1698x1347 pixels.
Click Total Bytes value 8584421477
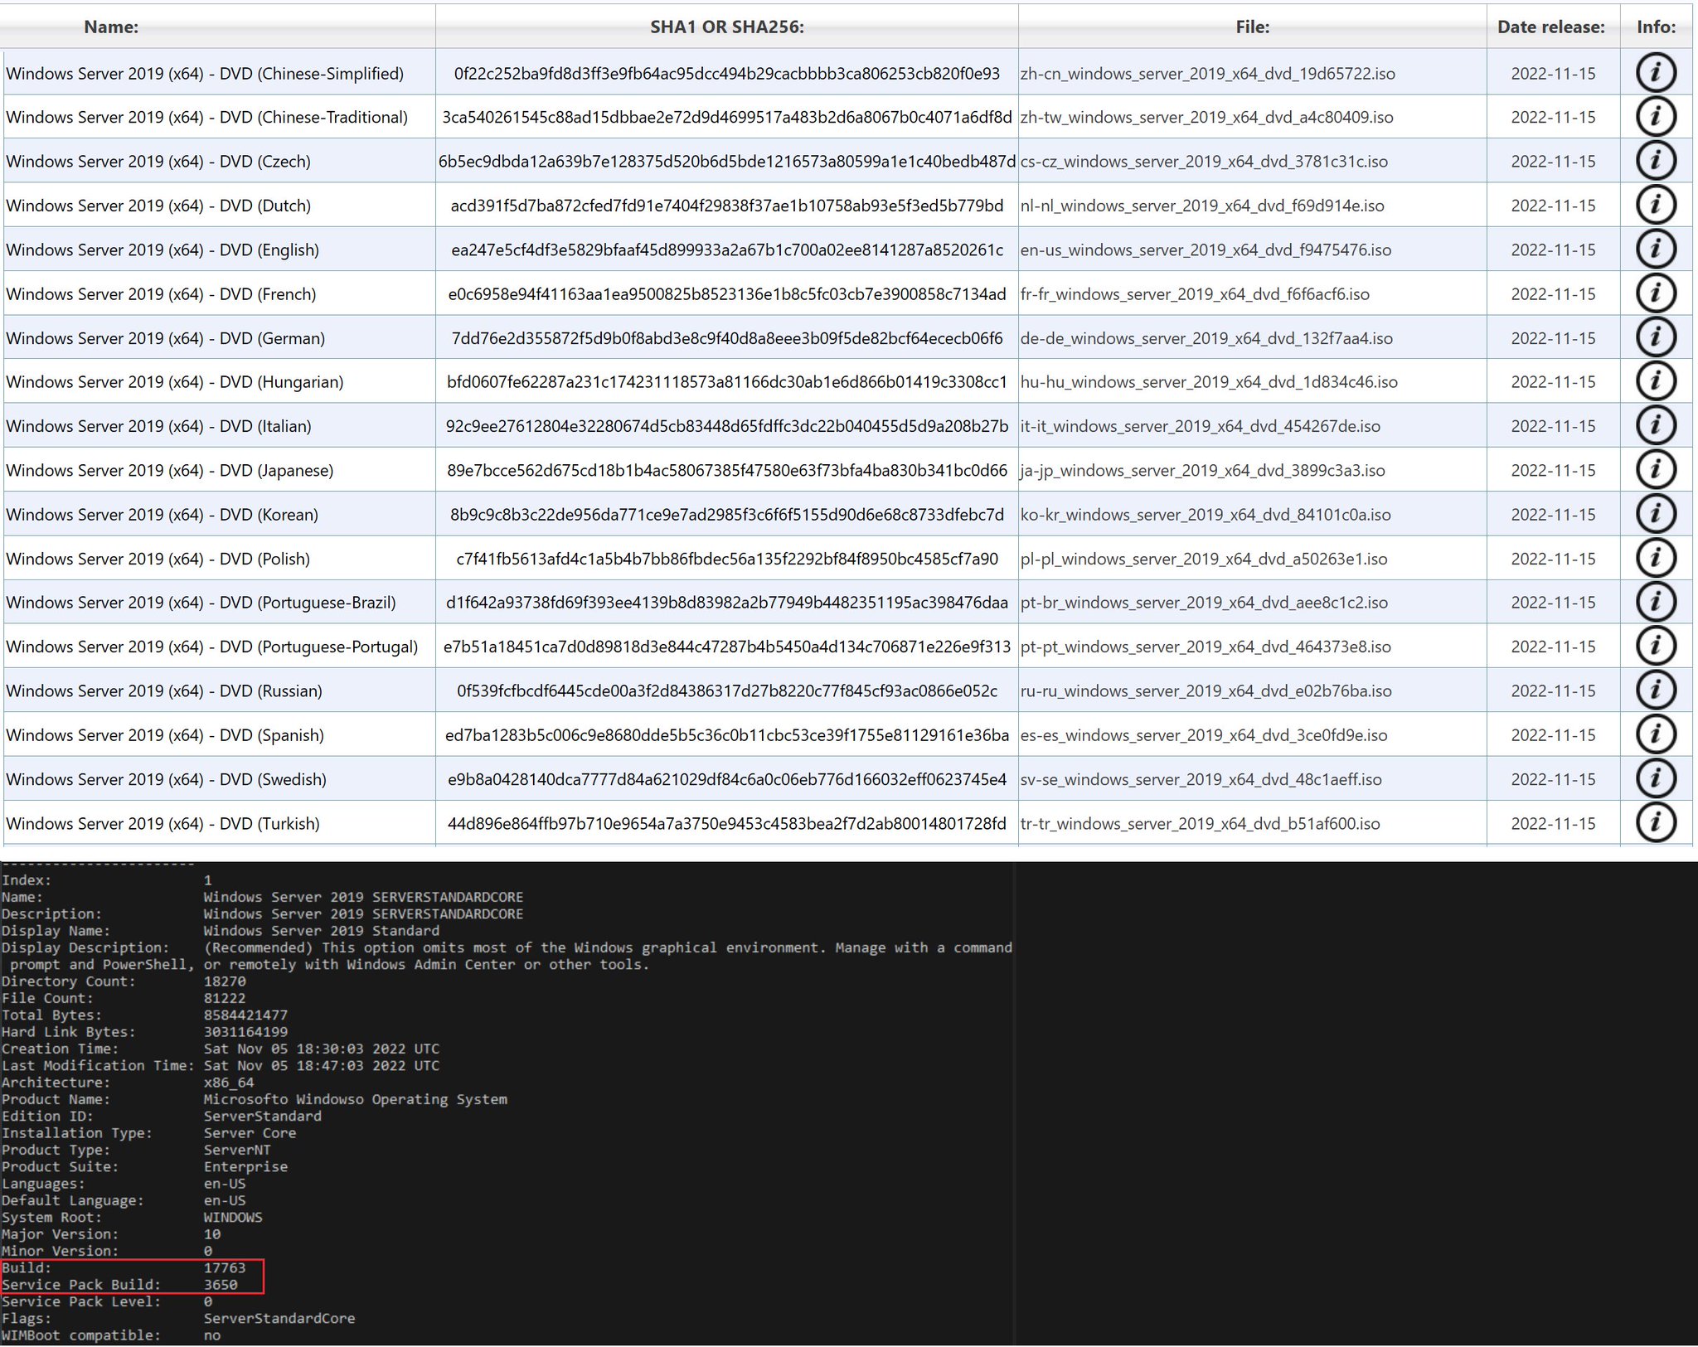pyautogui.click(x=245, y=1015)
